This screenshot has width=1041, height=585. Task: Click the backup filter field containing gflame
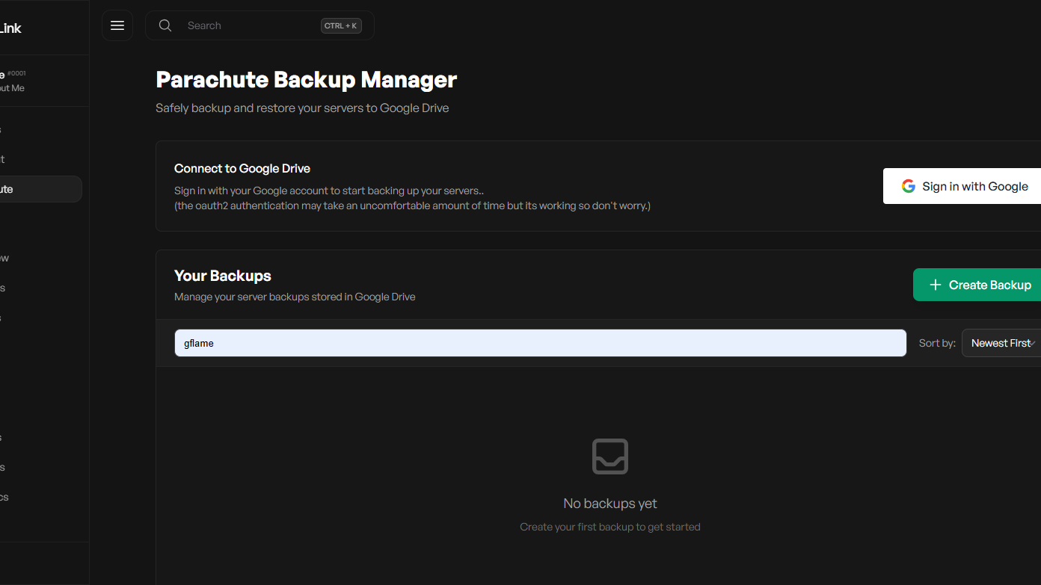(540, 343)
